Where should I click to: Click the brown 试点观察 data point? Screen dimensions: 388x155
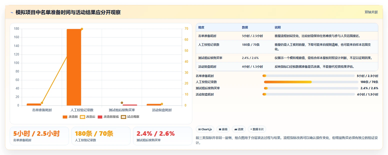click(122, 103)
